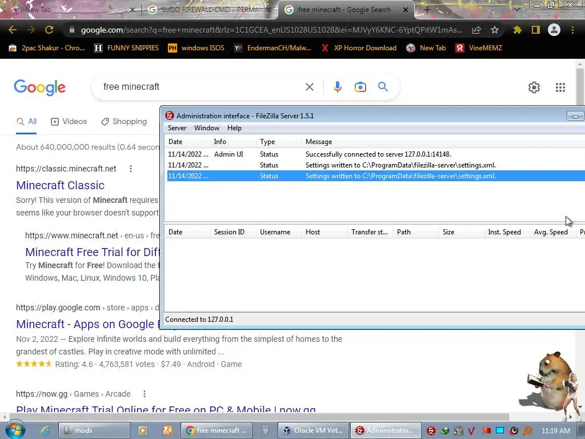Click the Avg. Speed column header

(x=553, y=232)
